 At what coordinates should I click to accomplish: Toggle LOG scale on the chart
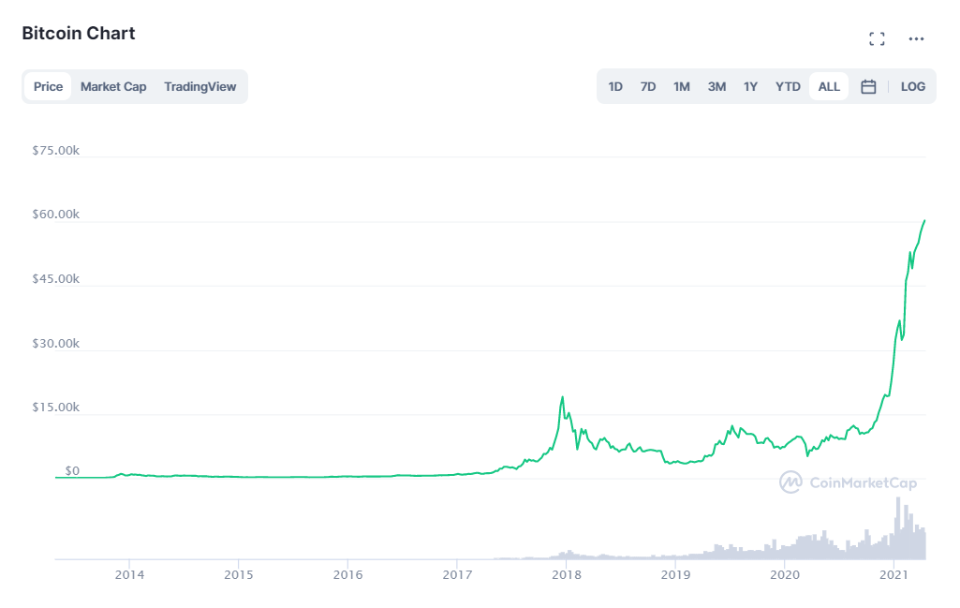(912, 87)
